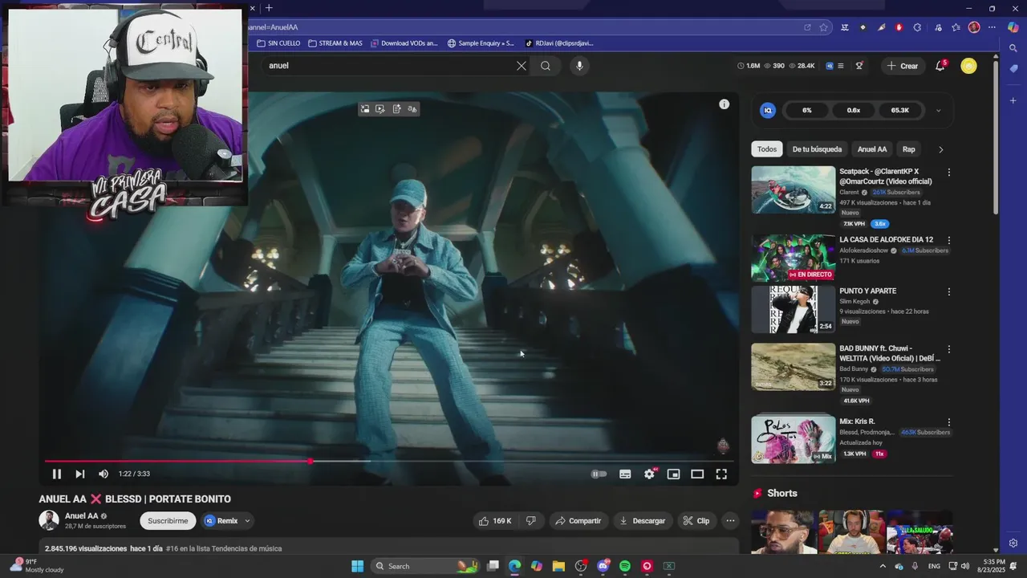Open the 'SIN CUELLO' bookmark folder
1027x578 pixels.
tap(278, 43)
